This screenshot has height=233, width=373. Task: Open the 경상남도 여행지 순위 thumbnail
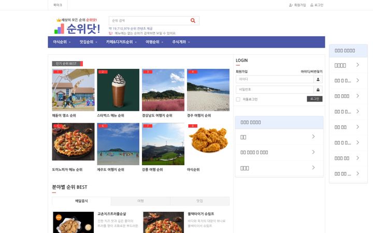(163, 90)
